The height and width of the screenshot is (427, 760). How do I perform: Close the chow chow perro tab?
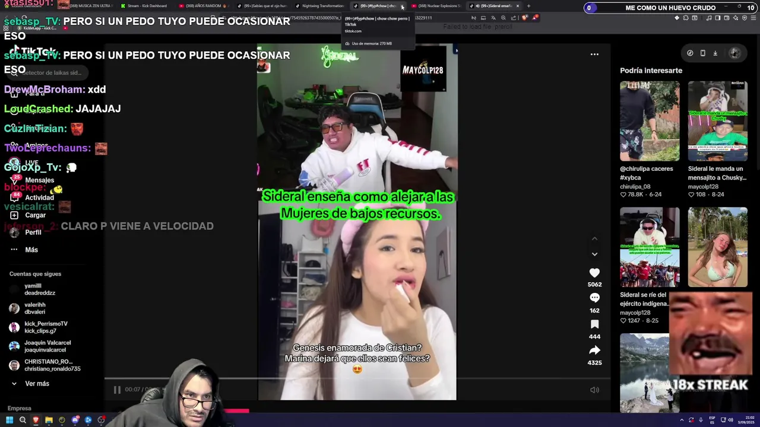point(402,6)
